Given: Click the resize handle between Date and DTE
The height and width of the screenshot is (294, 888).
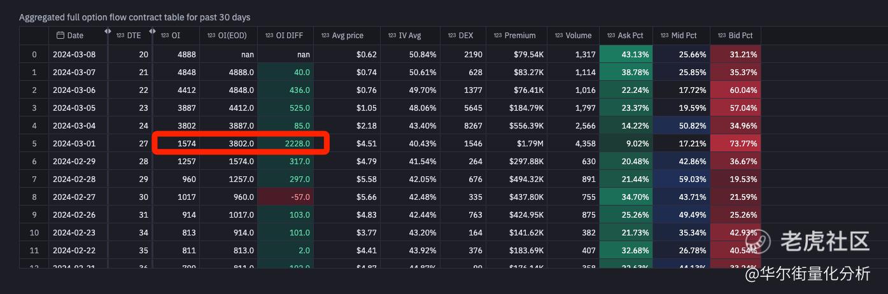Looking at the screenshot, I should (108, 32).
